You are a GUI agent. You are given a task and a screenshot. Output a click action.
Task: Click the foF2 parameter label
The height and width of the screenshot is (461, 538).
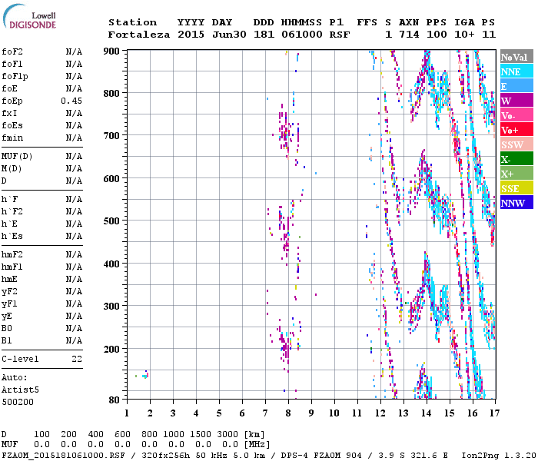(x=12, y=52)
